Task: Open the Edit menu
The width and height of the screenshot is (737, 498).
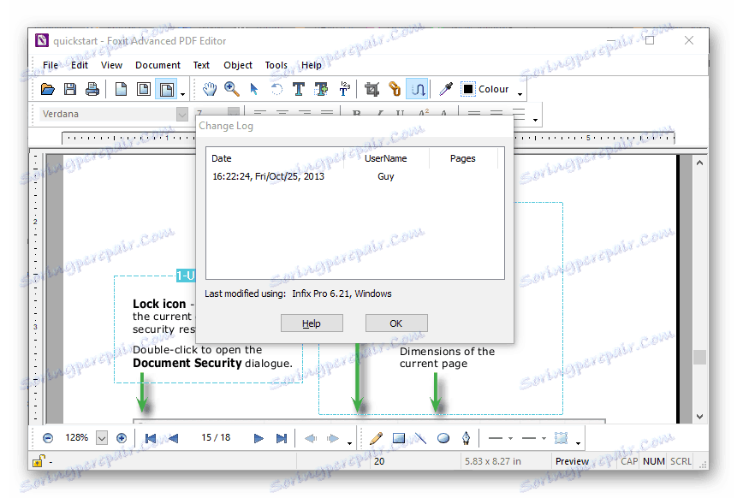Action: click(80, 65)
